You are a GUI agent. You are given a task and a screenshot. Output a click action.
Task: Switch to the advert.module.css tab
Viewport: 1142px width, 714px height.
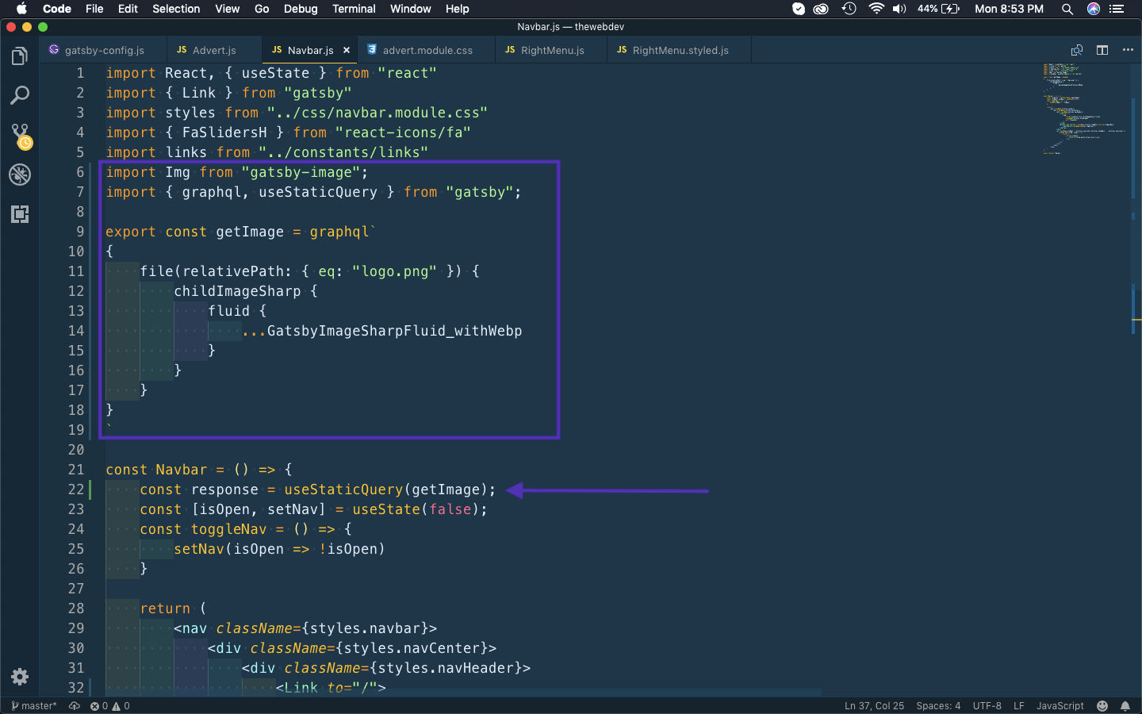pos(427,50)
